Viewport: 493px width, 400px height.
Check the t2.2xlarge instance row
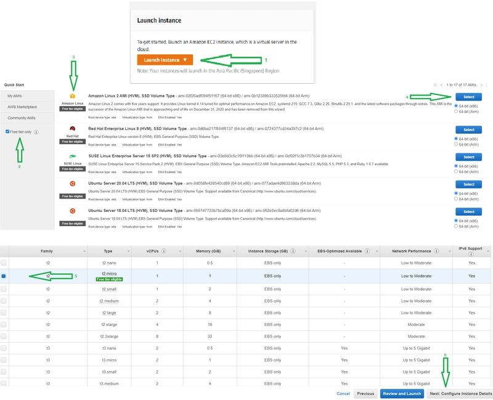pos(4,336)
